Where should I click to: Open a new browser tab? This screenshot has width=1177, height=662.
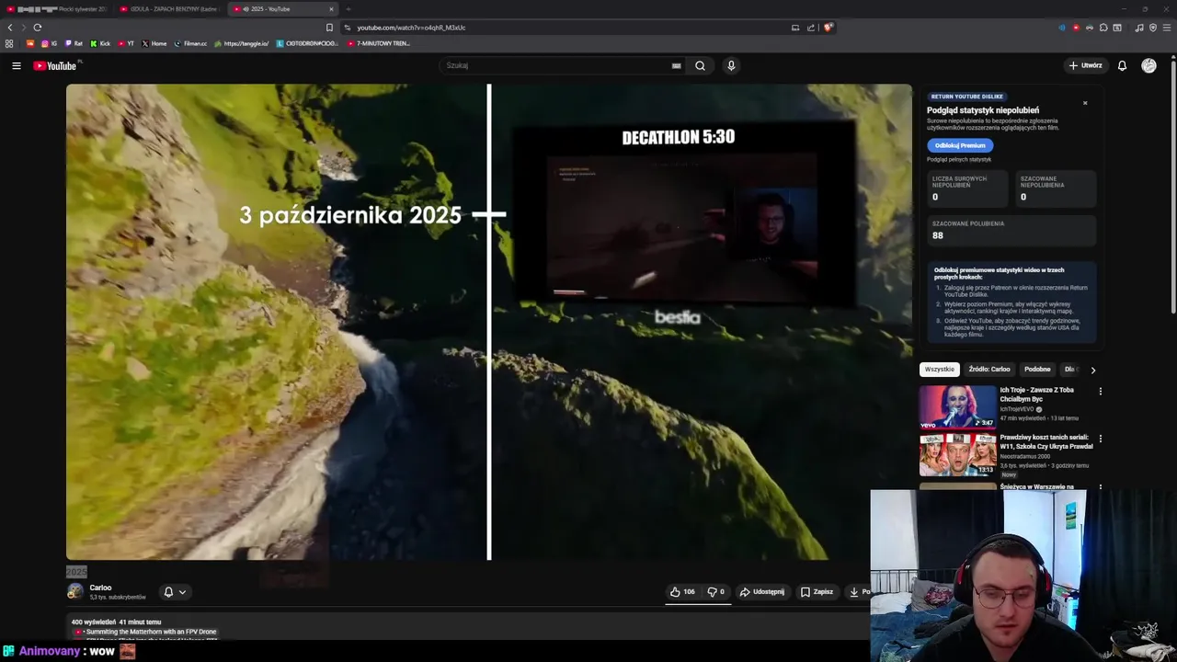[x=349, y=9]
